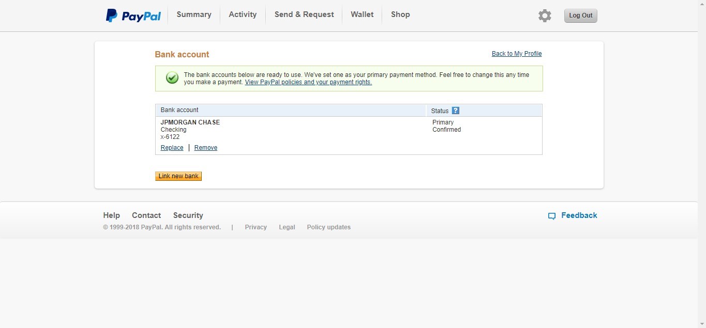The width and height of the screenshot is (706, 328).
Task: Click the Feedback speech bubble icon
Action: tap(552, 216)
